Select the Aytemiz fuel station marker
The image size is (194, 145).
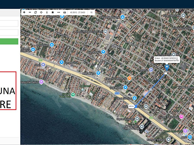[x=151, y=70]
